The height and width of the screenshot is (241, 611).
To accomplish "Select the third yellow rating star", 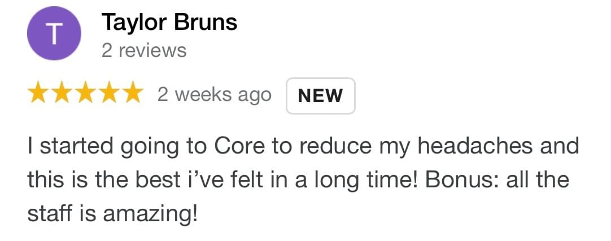I will (x=85, y=94).
